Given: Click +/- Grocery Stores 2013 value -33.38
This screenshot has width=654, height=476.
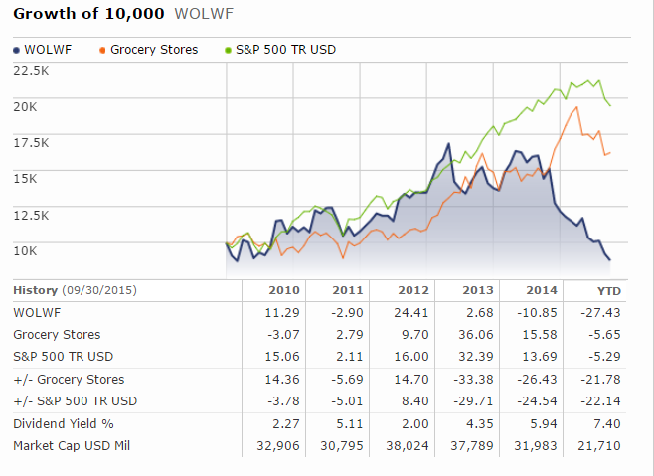Looking at the screenshot, I should coord(473,380).
